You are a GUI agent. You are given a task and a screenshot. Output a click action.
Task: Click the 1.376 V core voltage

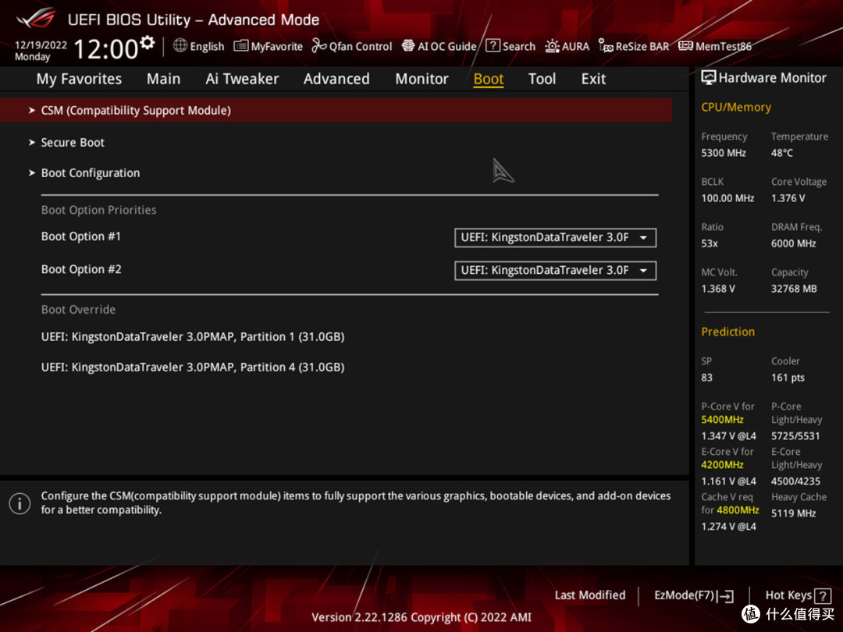point(788,198)
